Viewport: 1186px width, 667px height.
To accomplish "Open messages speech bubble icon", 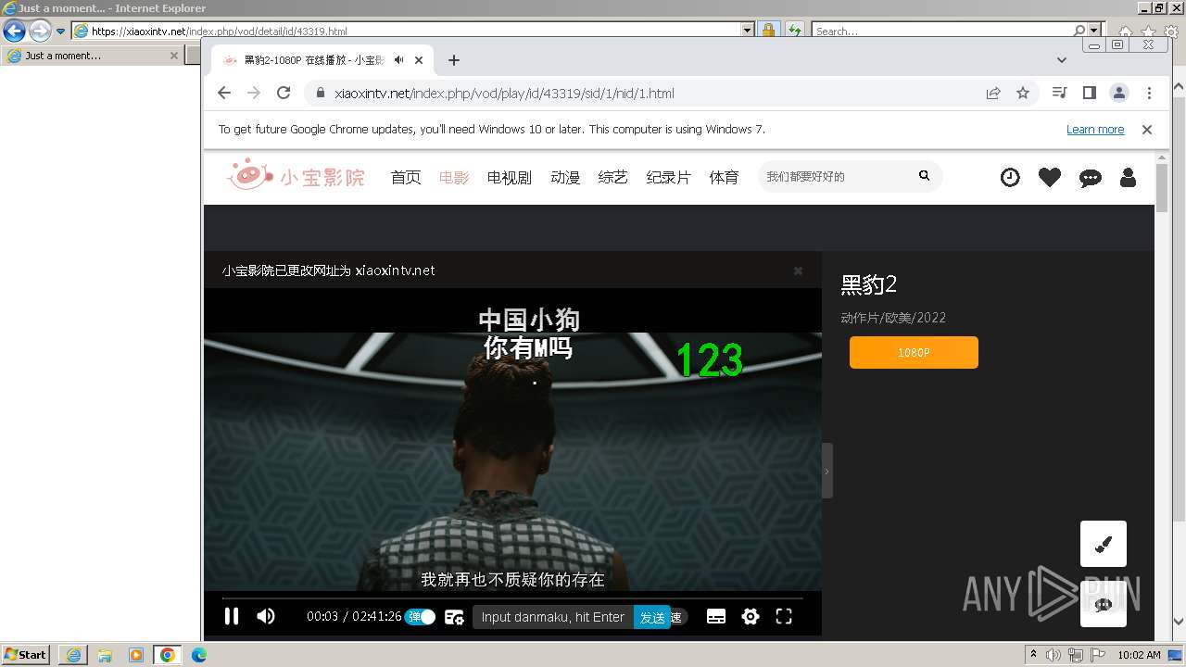I will (1091, 178).
